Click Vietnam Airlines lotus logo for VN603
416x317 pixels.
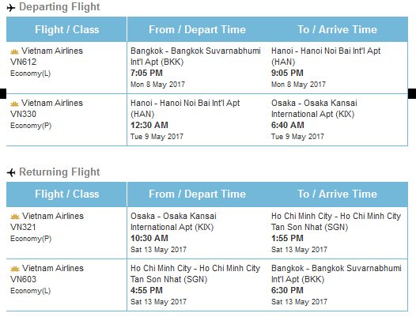coord(15,269)
